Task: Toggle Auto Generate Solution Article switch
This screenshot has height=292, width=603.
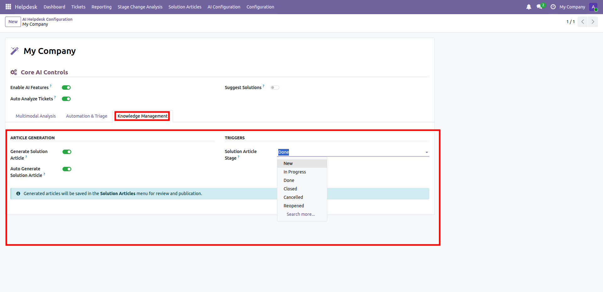Action: [x=67, y=169]
